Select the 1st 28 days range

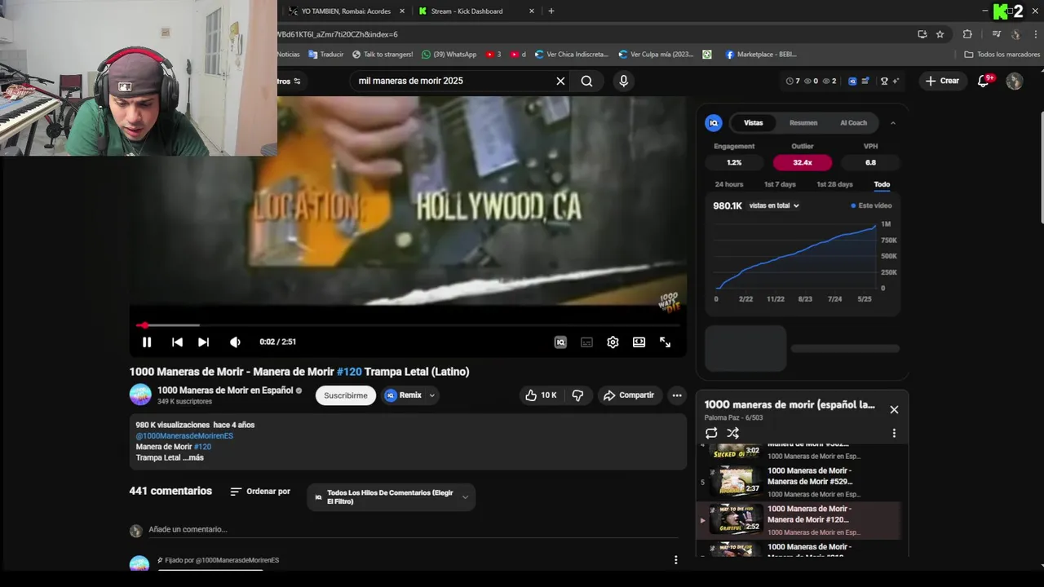[834, 184]
